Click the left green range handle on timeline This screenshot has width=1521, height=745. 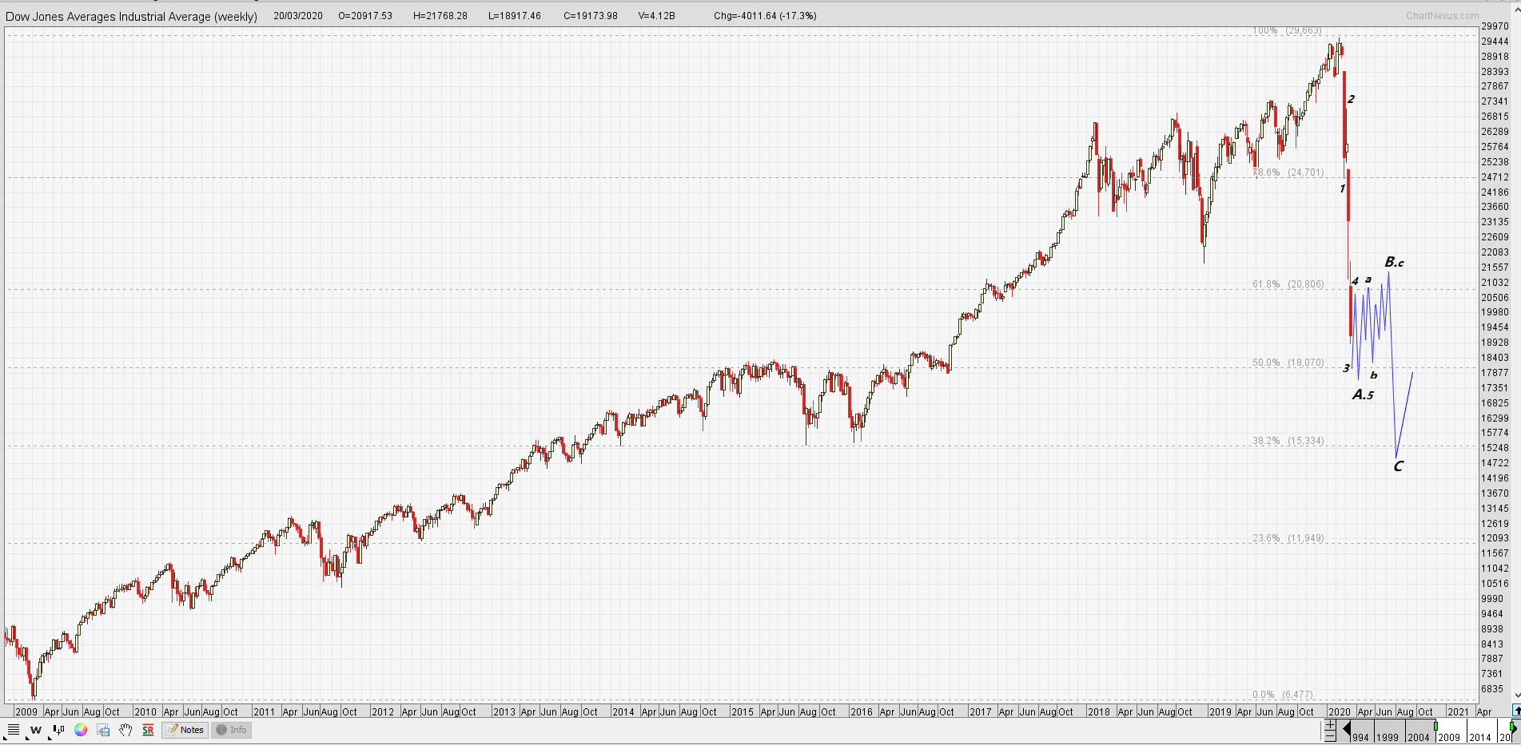(1435, 726)
